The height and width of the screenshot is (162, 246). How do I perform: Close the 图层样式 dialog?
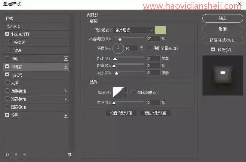[x=240, y=4]
